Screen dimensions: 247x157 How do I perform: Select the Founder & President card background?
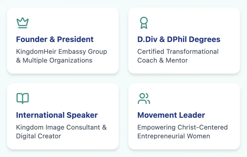[63, 40]
